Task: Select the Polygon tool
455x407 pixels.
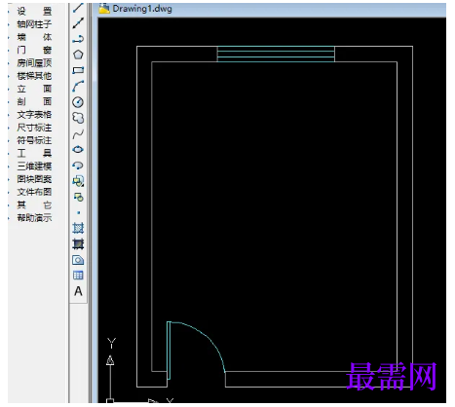Action: point(78,55)
